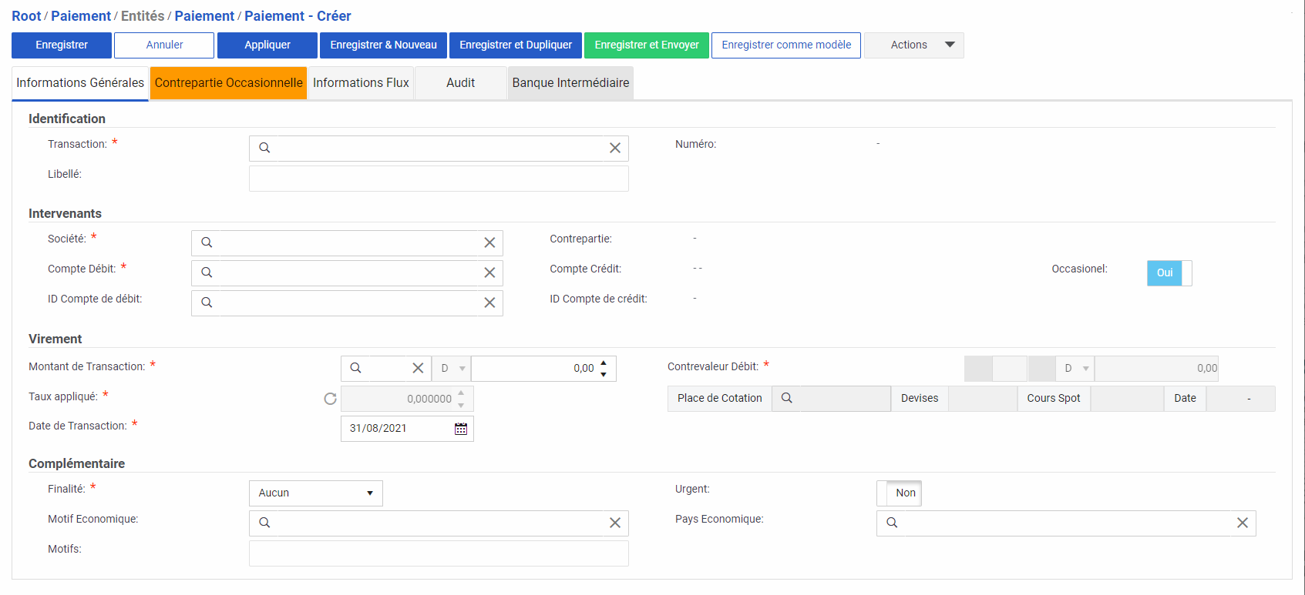The width and height of the screenshot is (1305, 595).
Task: Toggle the Urgent switch set to Non
Action: (x=899, y=493)
